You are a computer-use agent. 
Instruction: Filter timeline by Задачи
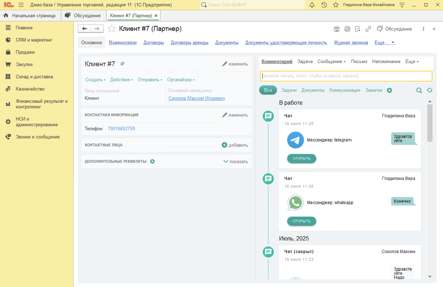click(x=289, y=90)
